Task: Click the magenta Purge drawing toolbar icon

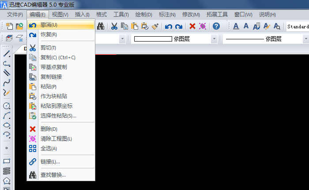Action: coord(202,26)
